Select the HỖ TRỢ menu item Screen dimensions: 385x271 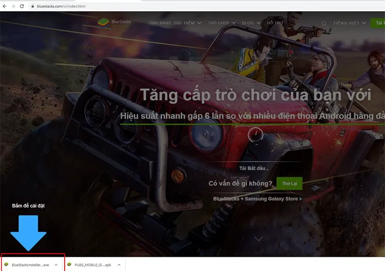(275, 22)
